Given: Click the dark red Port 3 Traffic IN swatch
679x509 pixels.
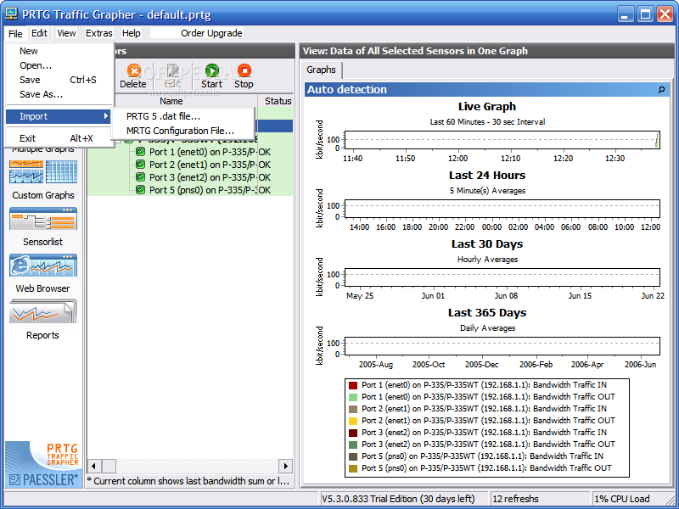Looking at the screenshot, I should click(353, 433).
